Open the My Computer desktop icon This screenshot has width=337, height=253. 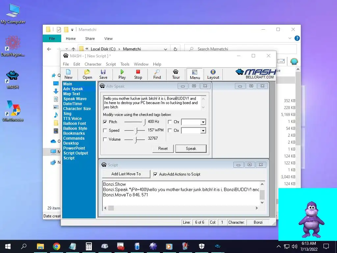[13, 14]
